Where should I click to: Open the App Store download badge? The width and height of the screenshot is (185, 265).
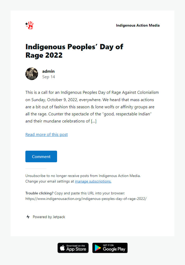click(x=73, y=248)
